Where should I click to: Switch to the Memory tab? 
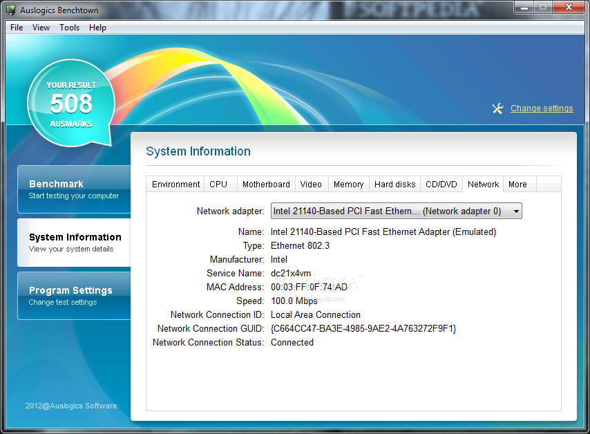tap(348, 184)
